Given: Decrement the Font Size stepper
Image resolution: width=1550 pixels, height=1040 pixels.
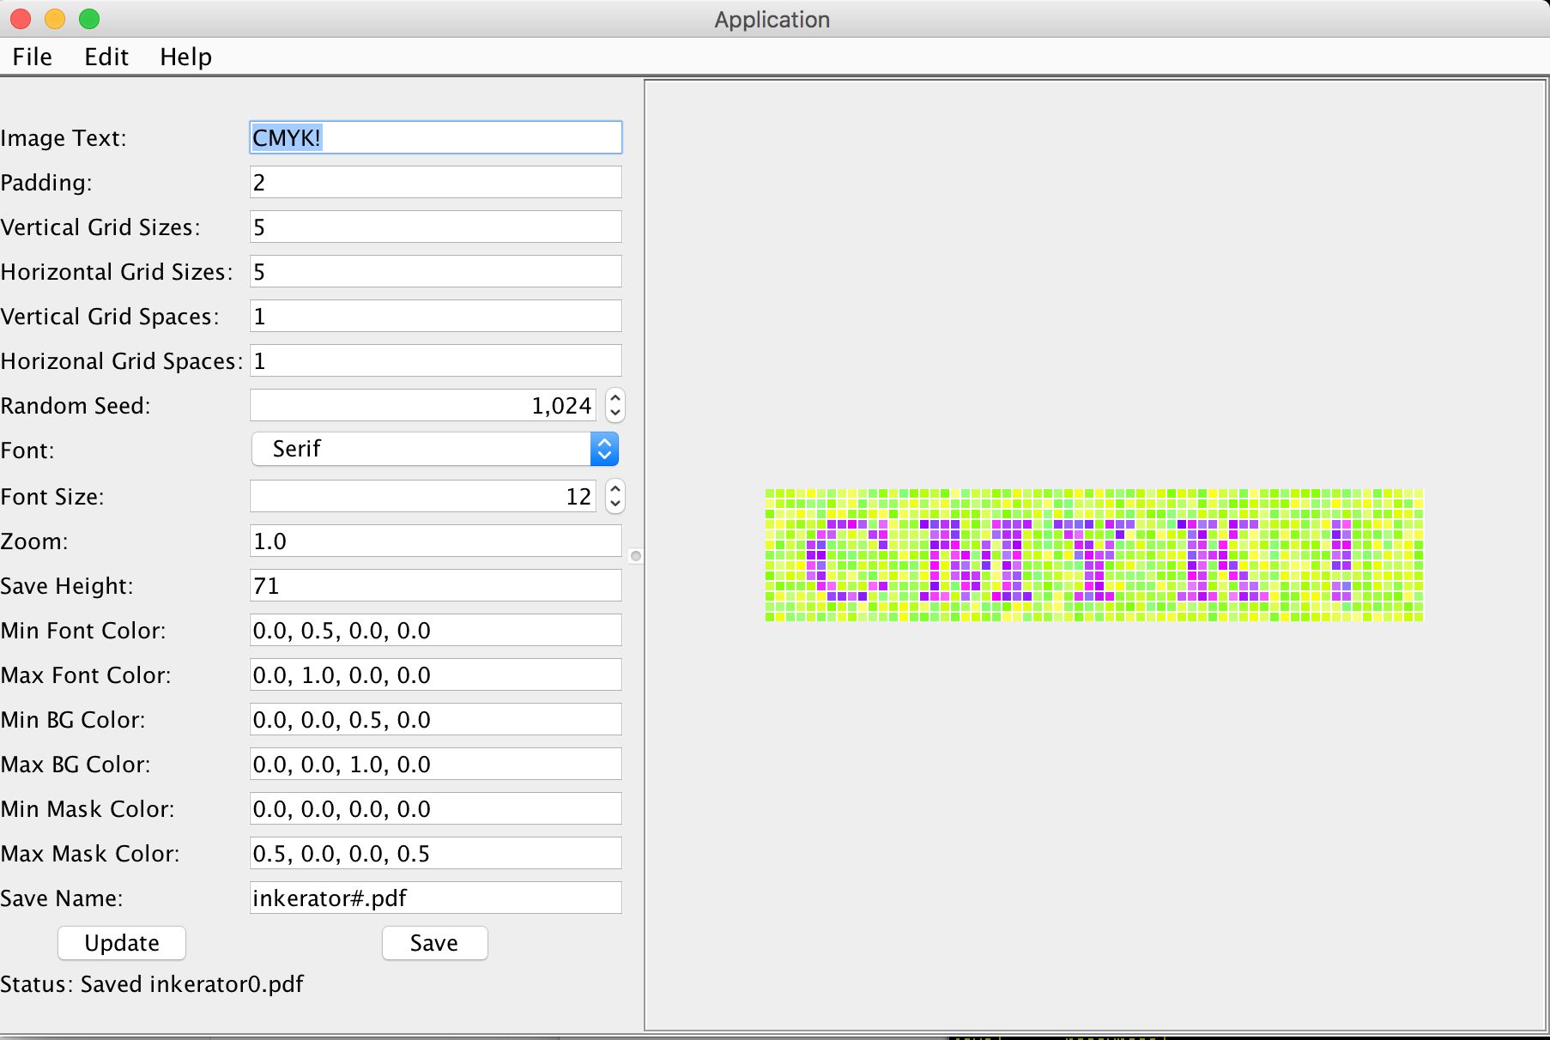Looking at the screenshot, I should click(x=615, y=504).
